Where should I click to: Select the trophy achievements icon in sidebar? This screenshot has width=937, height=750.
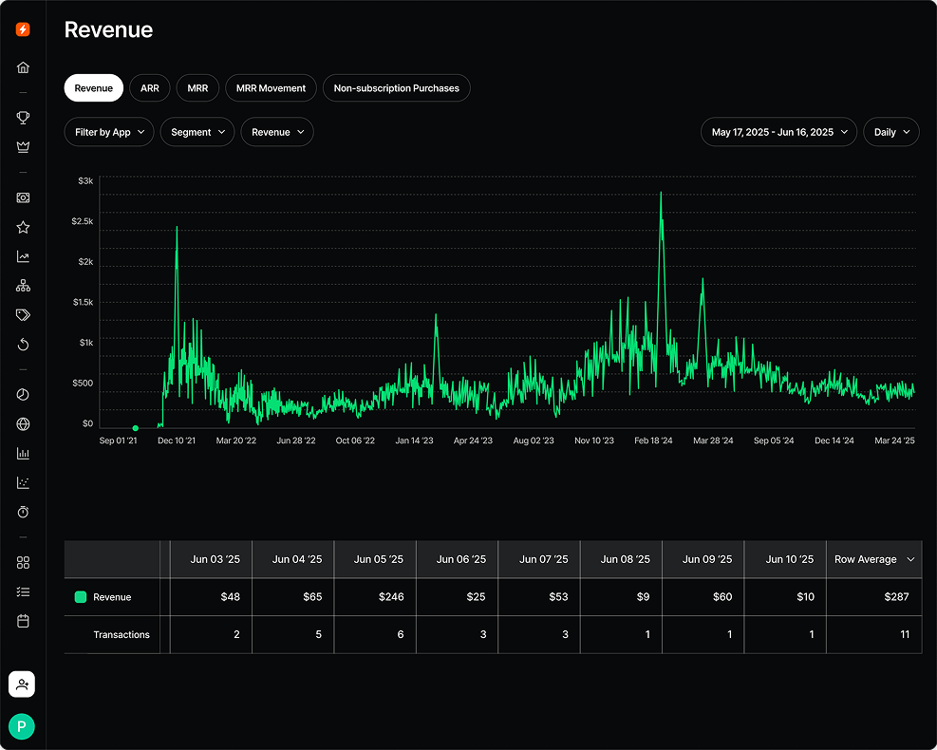click(x=22, y=118)
